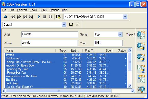Open the Edit menu
Image resolution: width=148 pixels, height=99 pixels.
(x=12, y=10)
